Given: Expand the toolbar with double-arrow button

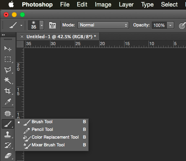Looking at the screenshot, I should tap(3, 35).
